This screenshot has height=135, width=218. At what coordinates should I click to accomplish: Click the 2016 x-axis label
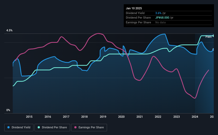(48, 117)
